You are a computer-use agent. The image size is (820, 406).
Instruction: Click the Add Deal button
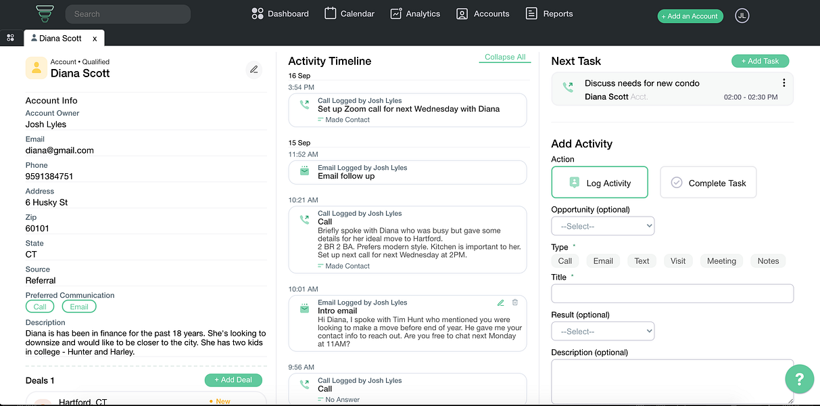pos(233,380)
